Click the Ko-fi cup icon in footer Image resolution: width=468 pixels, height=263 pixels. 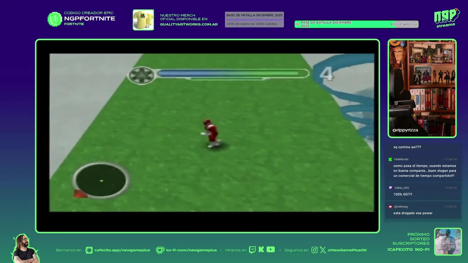pyautogui.click(x=160, y=250)
